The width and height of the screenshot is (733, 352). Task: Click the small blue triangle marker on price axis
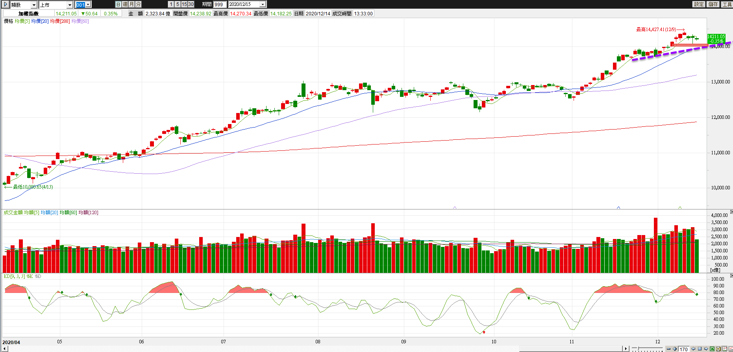tap(618, 207)
